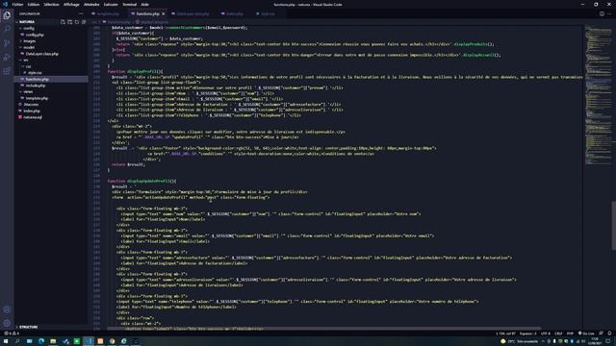
Task: Open the Extensions view
Action: 7,71
